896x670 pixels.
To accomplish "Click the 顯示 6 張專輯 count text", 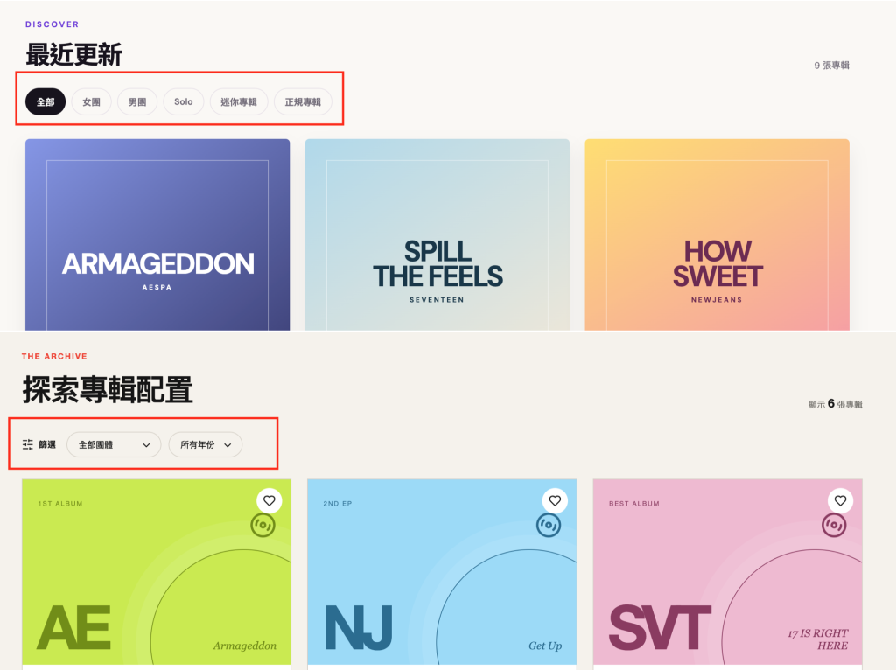I will coord(835,404).
